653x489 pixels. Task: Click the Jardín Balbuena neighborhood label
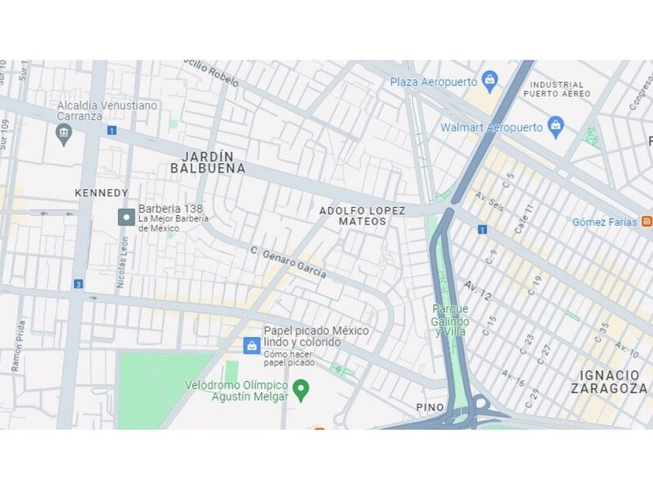tap(208, 162)
